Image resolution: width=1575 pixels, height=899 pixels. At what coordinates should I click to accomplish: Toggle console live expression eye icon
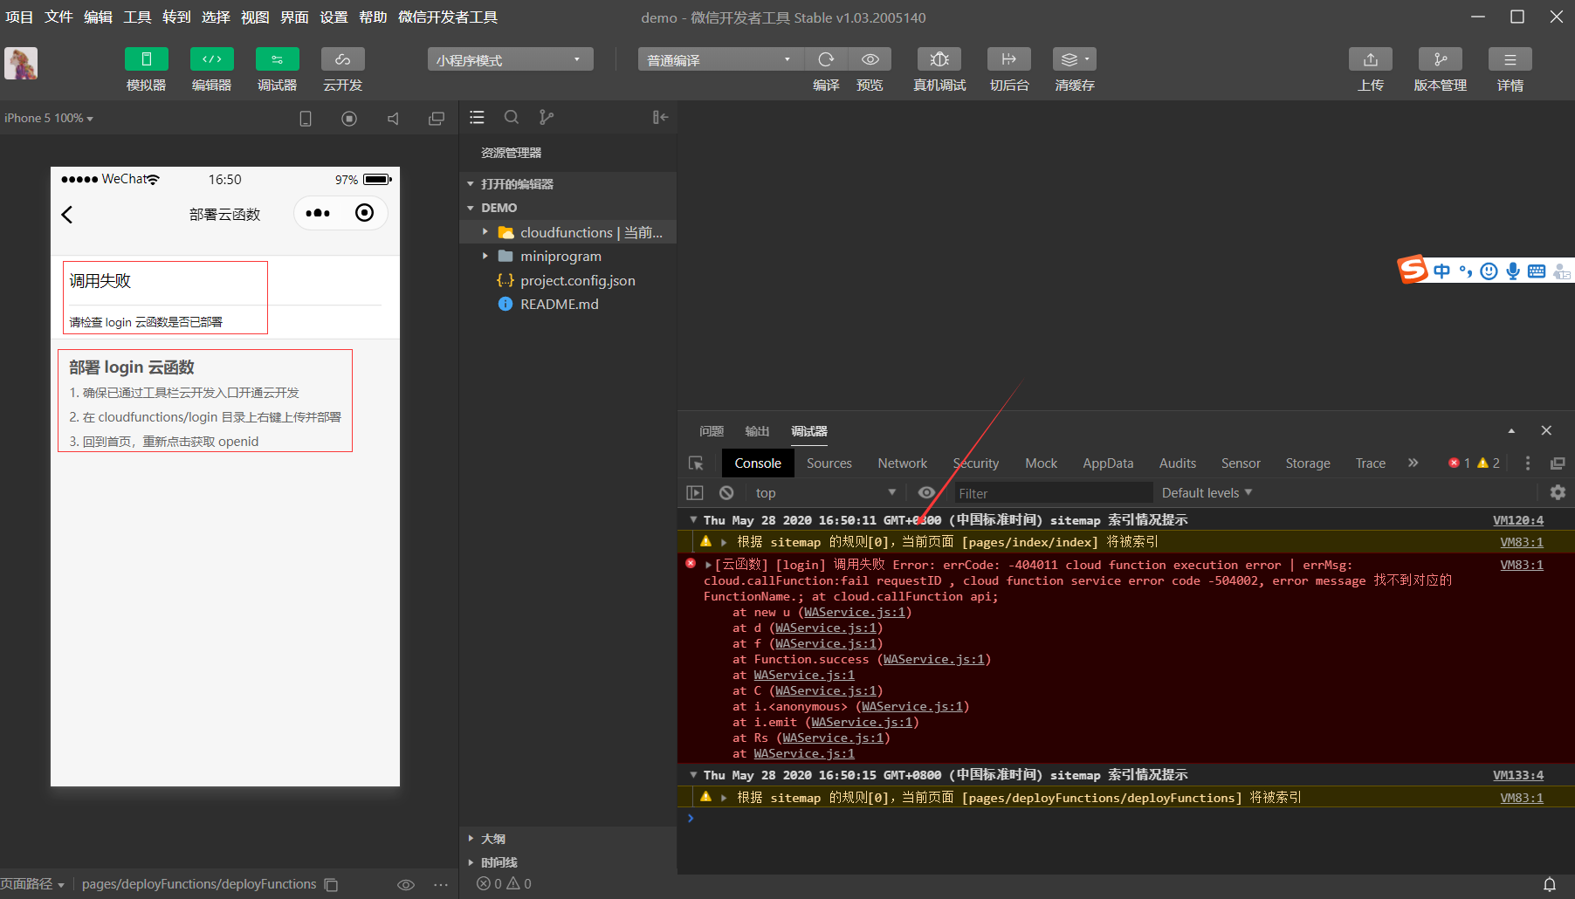pyautogui.click(x=927, y=493)
